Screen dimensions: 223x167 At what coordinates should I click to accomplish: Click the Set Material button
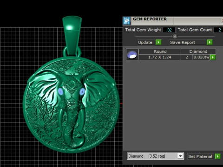click(201, 156)
